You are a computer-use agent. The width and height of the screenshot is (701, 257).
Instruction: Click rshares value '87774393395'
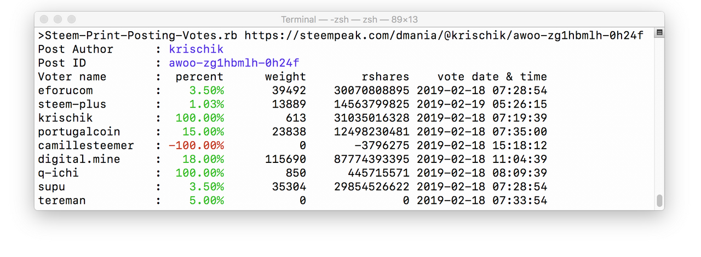(372, 159)
